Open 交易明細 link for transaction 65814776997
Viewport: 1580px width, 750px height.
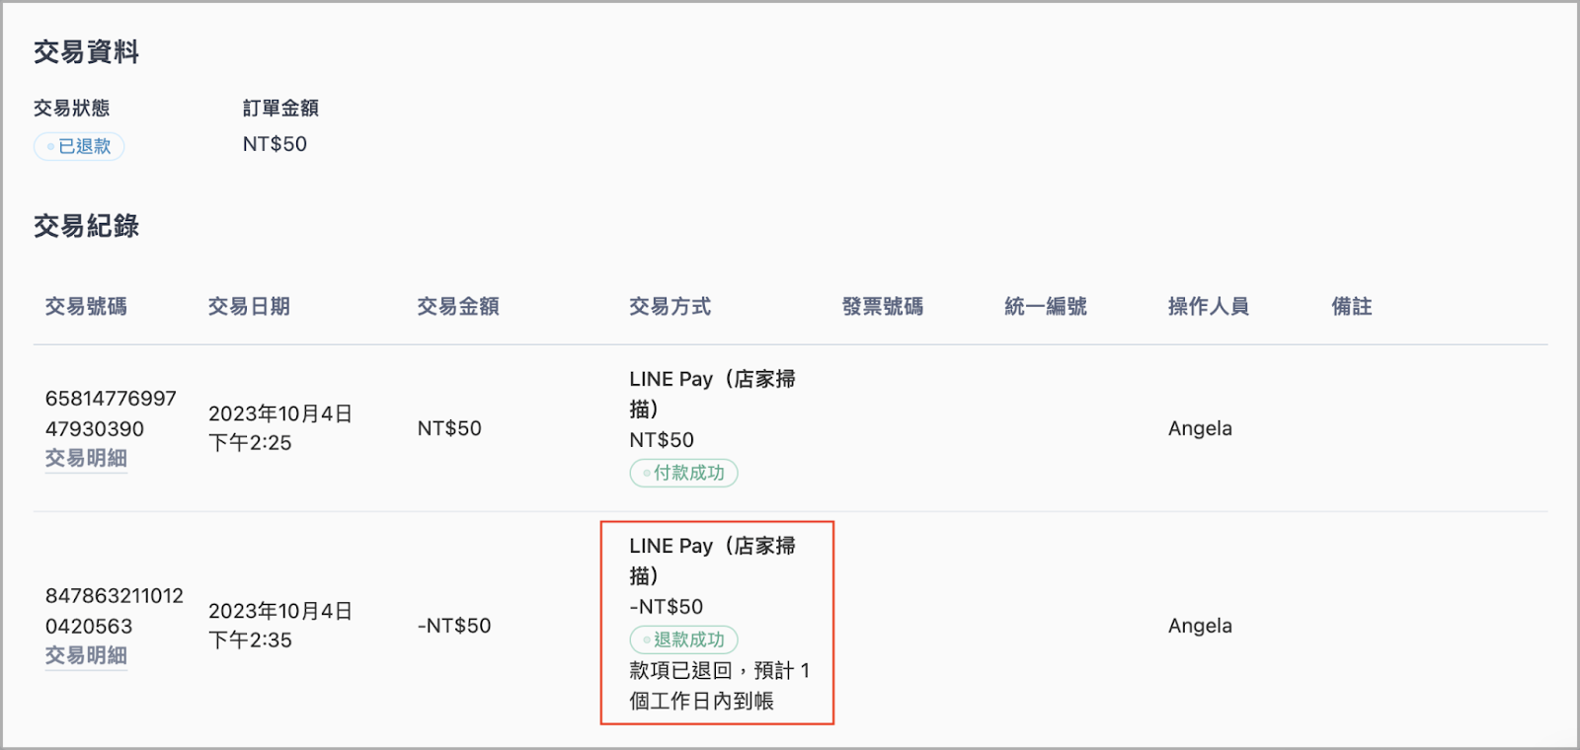point(86,458)
